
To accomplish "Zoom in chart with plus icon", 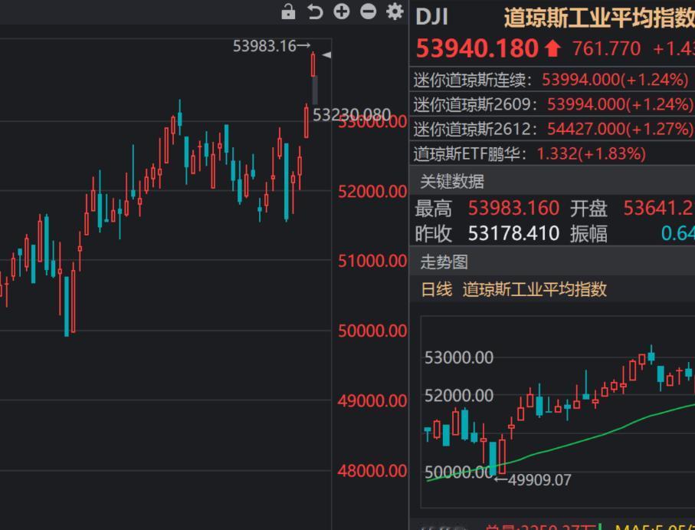I will pyautogui.click(x=341, y=12).
